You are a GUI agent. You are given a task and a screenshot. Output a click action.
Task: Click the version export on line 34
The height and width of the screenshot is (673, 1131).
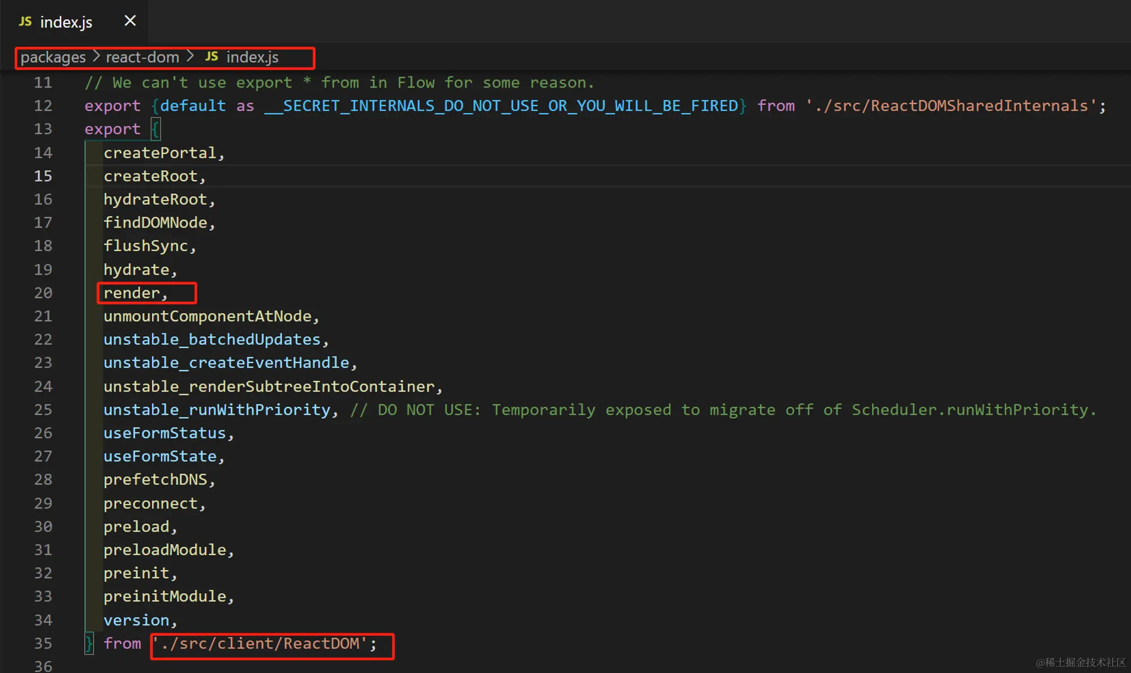(x=136, y=620)
